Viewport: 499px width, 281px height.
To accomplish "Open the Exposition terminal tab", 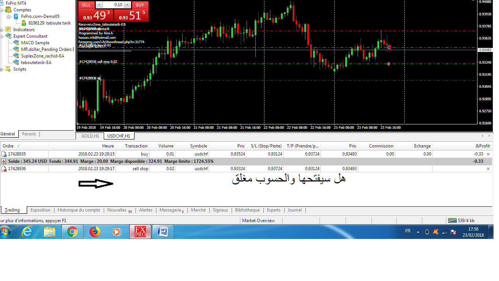I will click(x=41, y=210).
